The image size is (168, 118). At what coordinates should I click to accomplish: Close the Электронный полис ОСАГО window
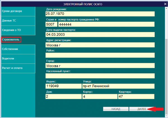point(165,4)
